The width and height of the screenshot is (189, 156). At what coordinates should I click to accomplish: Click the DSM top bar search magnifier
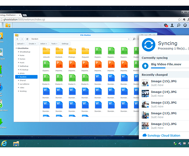(179, 25)
